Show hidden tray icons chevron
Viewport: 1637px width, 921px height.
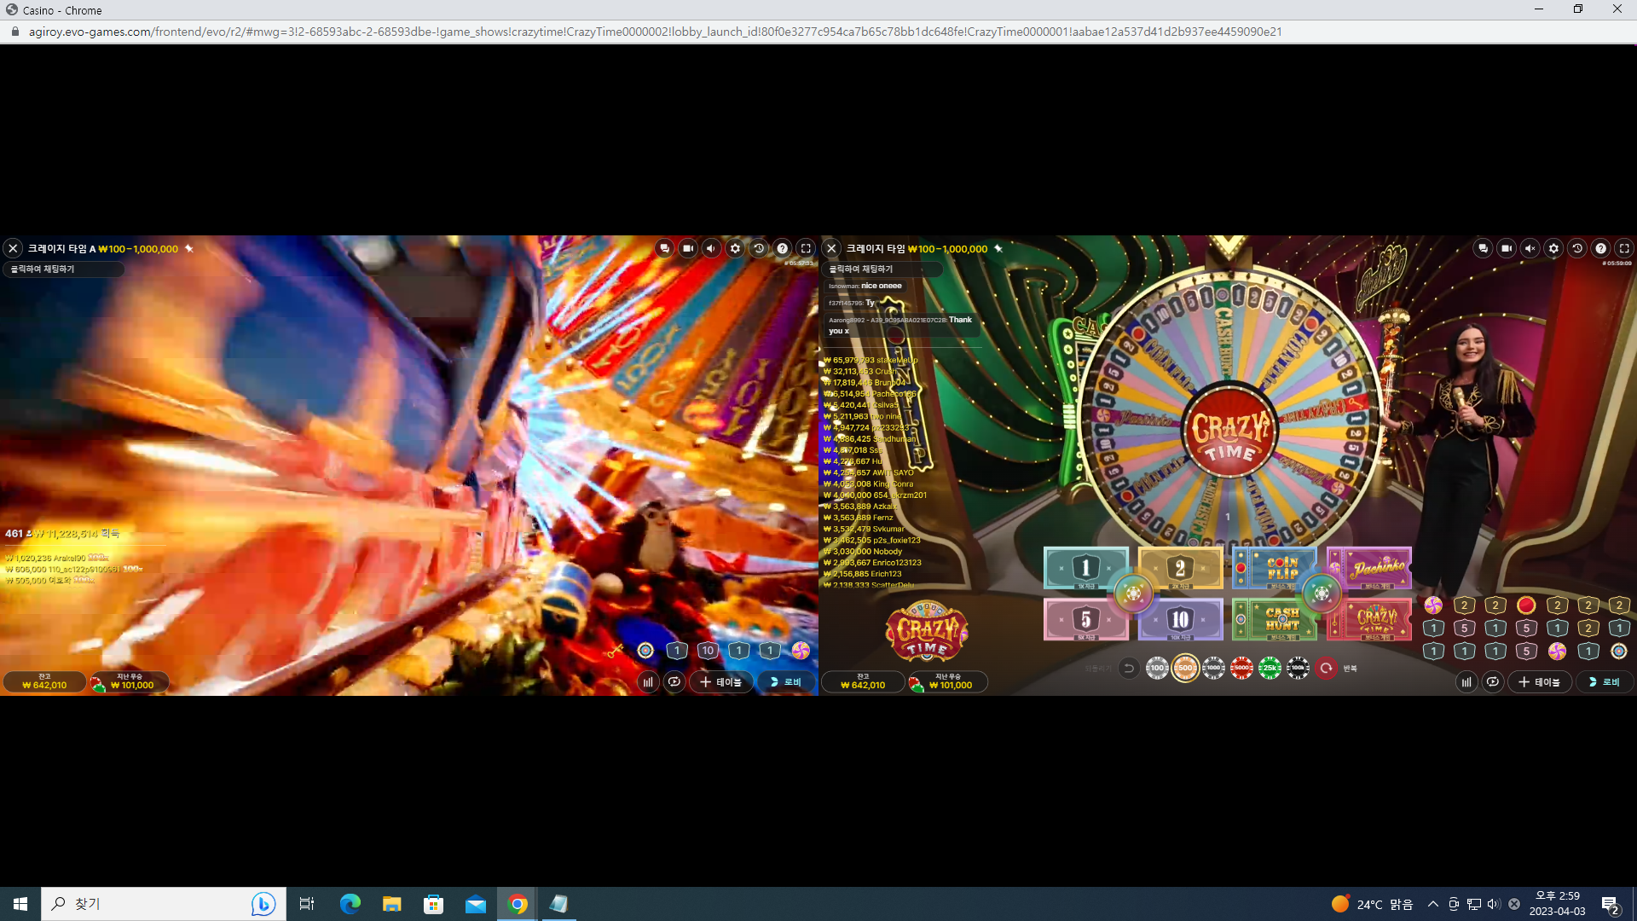pos(1433,904)
